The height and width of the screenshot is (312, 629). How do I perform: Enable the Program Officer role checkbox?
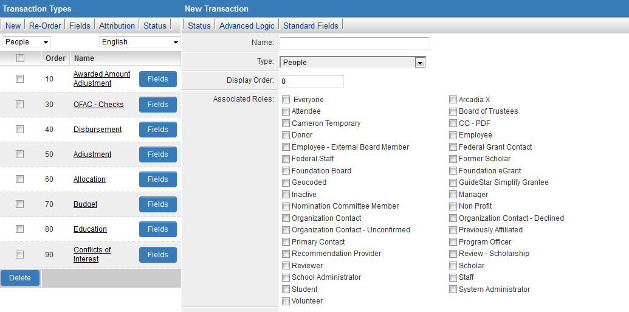[453, 242]
